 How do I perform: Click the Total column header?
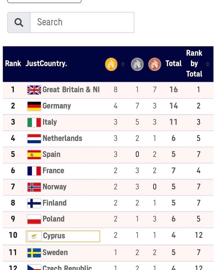(x=173, y=64)
